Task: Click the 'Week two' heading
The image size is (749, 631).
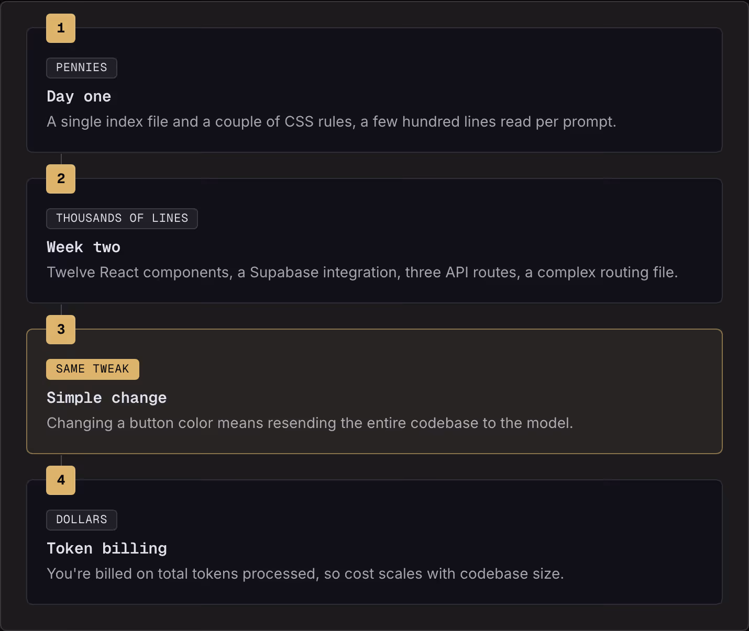Action: point(84,247)
